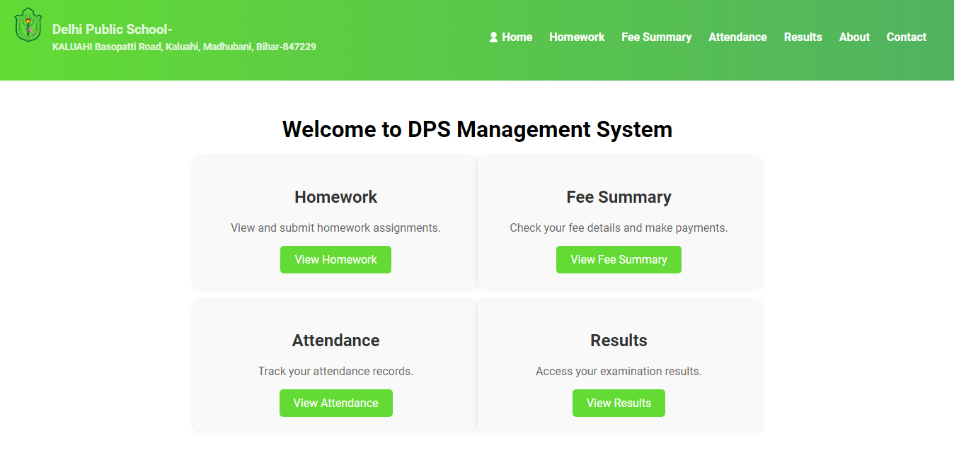Click the View Results button
954x455 pixels.
pos(619,403)
